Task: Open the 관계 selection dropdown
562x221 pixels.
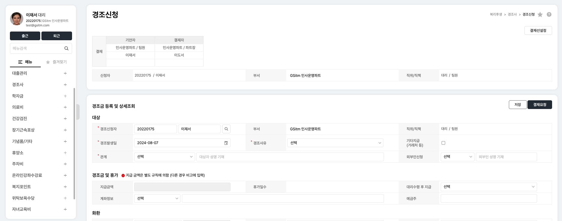Action: (165, 157)
